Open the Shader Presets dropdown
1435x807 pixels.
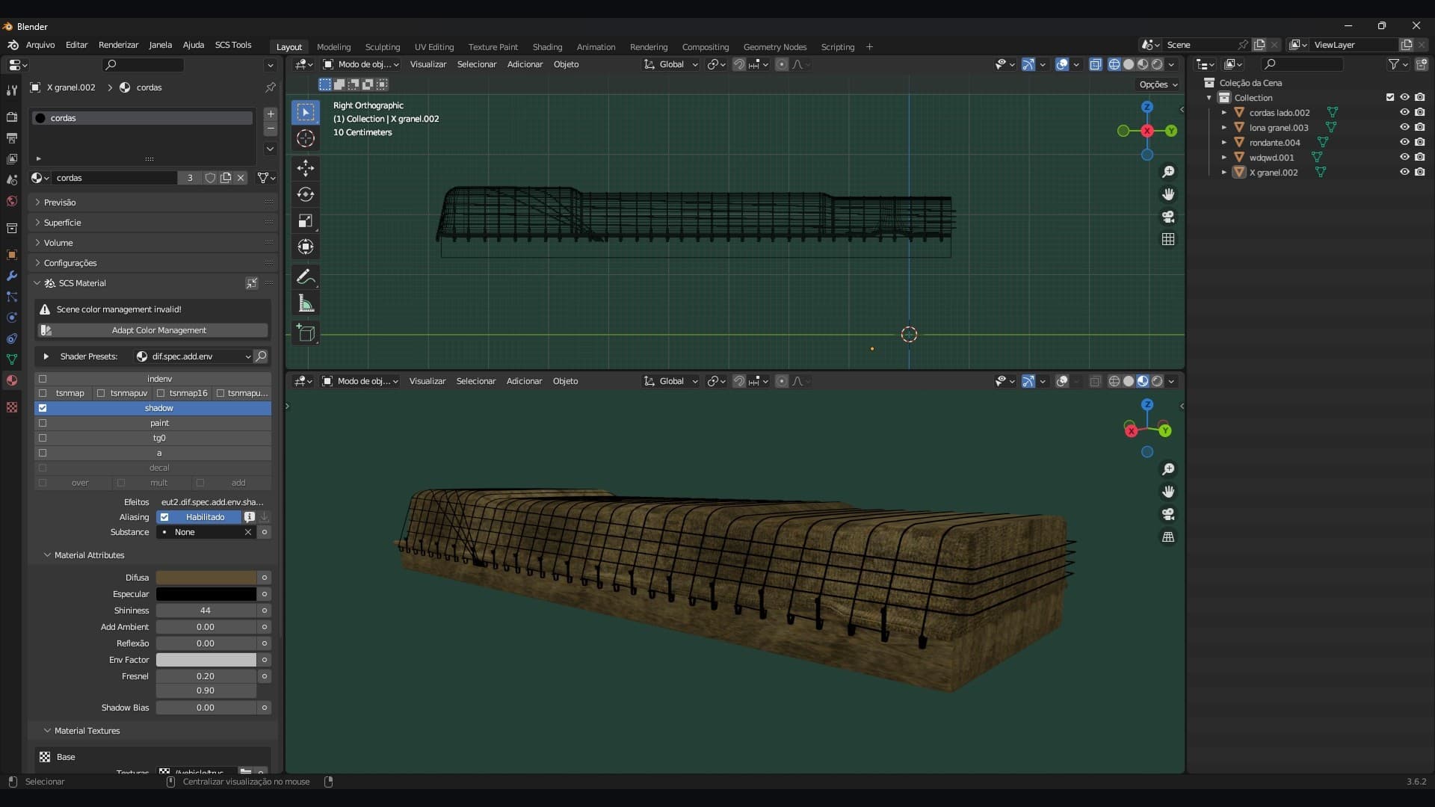193,356
